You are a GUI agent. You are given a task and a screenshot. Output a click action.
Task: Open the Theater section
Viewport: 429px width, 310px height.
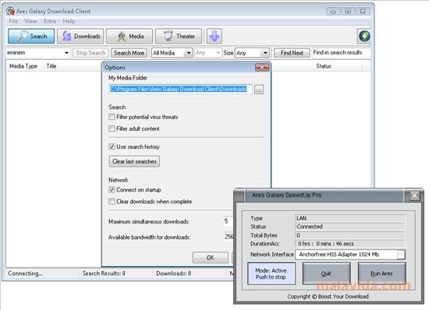179,36
